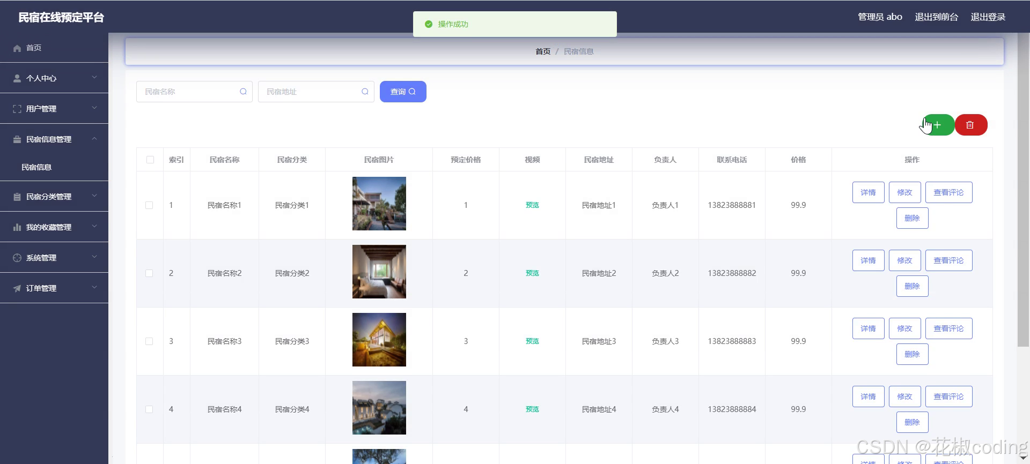1030x464 pixels.
Task: Click the 查询 search button
Action: [x=403, y=92]
